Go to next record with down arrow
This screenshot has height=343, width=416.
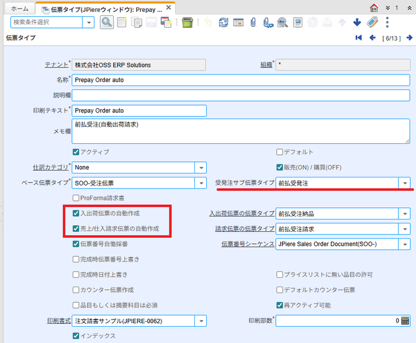[x=357, y=22]
